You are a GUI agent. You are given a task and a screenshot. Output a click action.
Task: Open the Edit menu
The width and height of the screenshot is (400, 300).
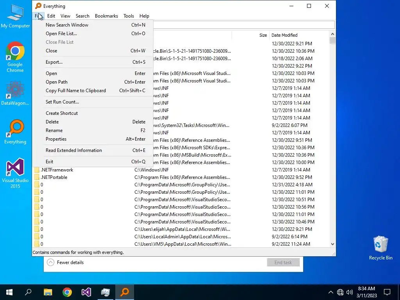51,16
